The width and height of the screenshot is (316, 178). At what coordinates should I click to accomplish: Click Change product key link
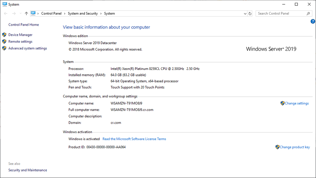click(x=294, y=147)
